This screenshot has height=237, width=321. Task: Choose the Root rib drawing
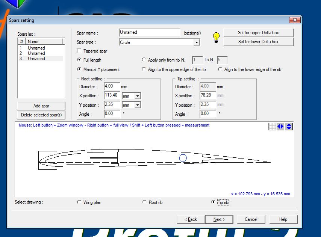[145, 202]
